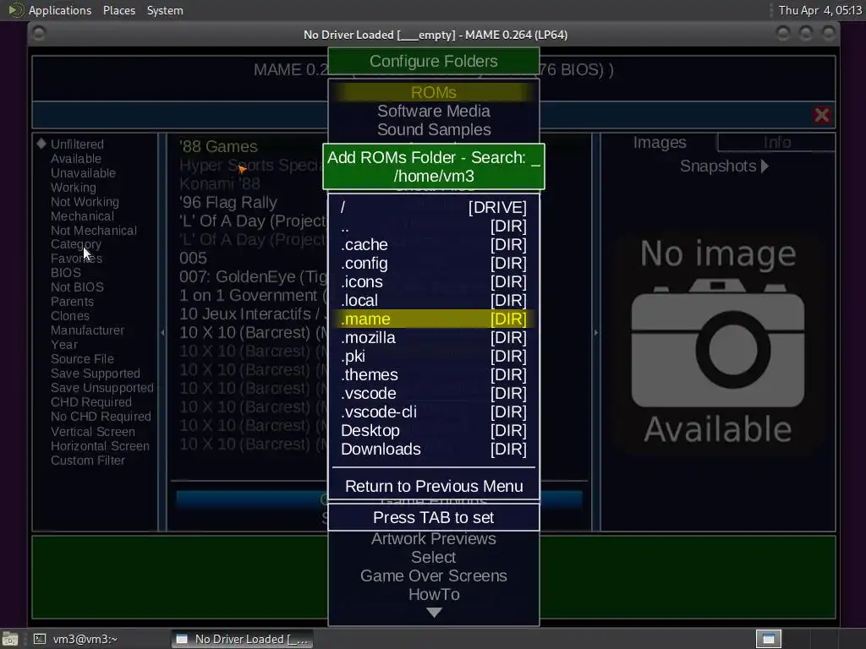The image size is (866, 649).
Task: Open the .vscode-cli directory
Action: click(434, 412)
